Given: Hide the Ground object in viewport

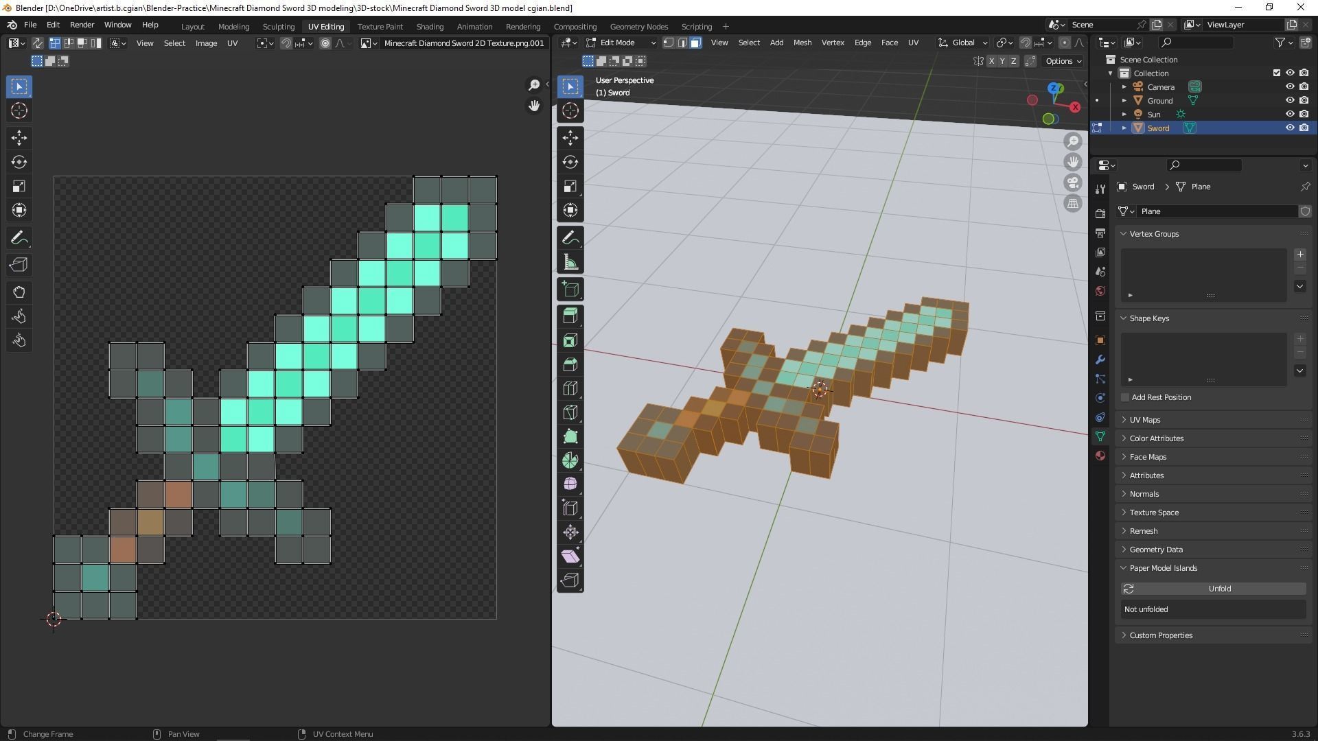Looking at the screenshot, I should tap(1290, 101).
